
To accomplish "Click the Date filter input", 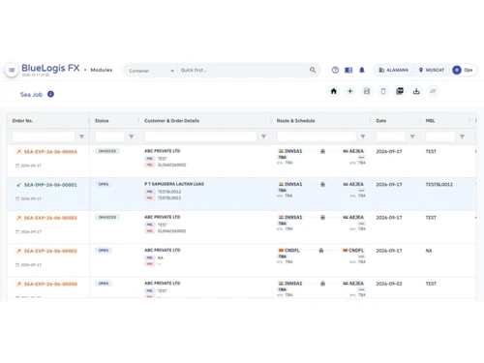I will (x=391, y=136).
